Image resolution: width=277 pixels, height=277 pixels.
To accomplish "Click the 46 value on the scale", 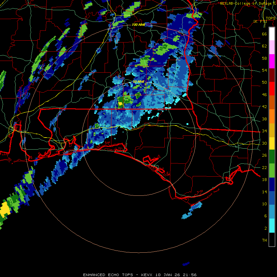I will click(x=264, y=95).
